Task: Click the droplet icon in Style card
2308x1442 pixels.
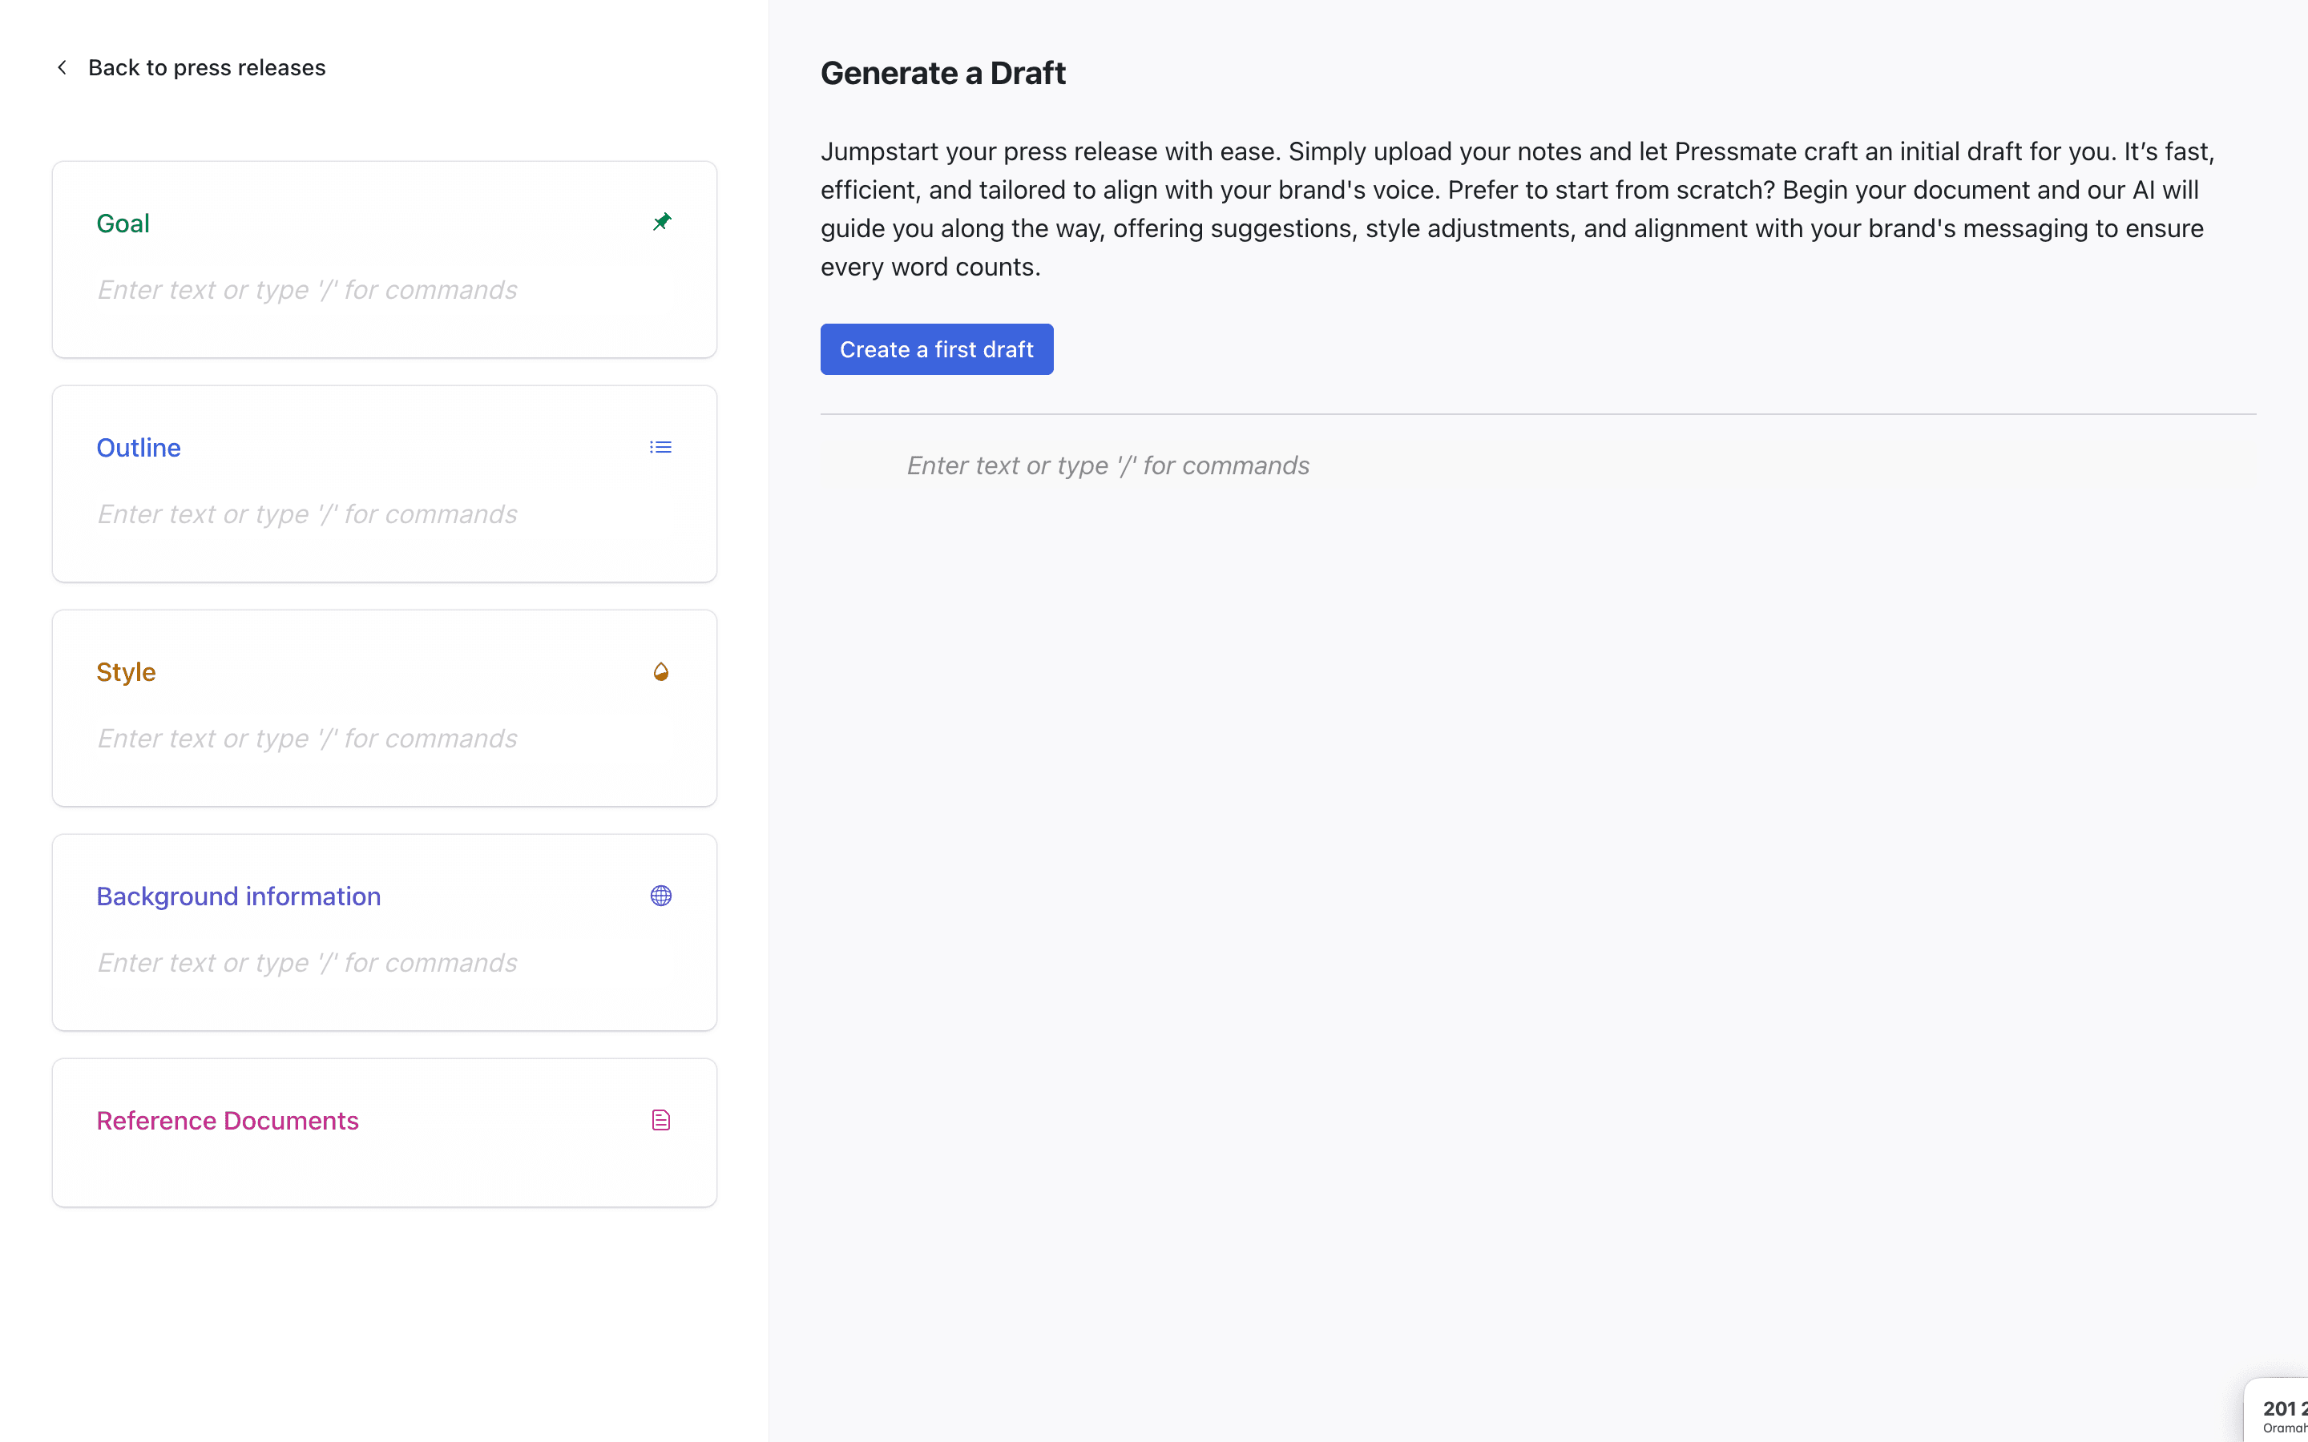Action: point(660,672)
